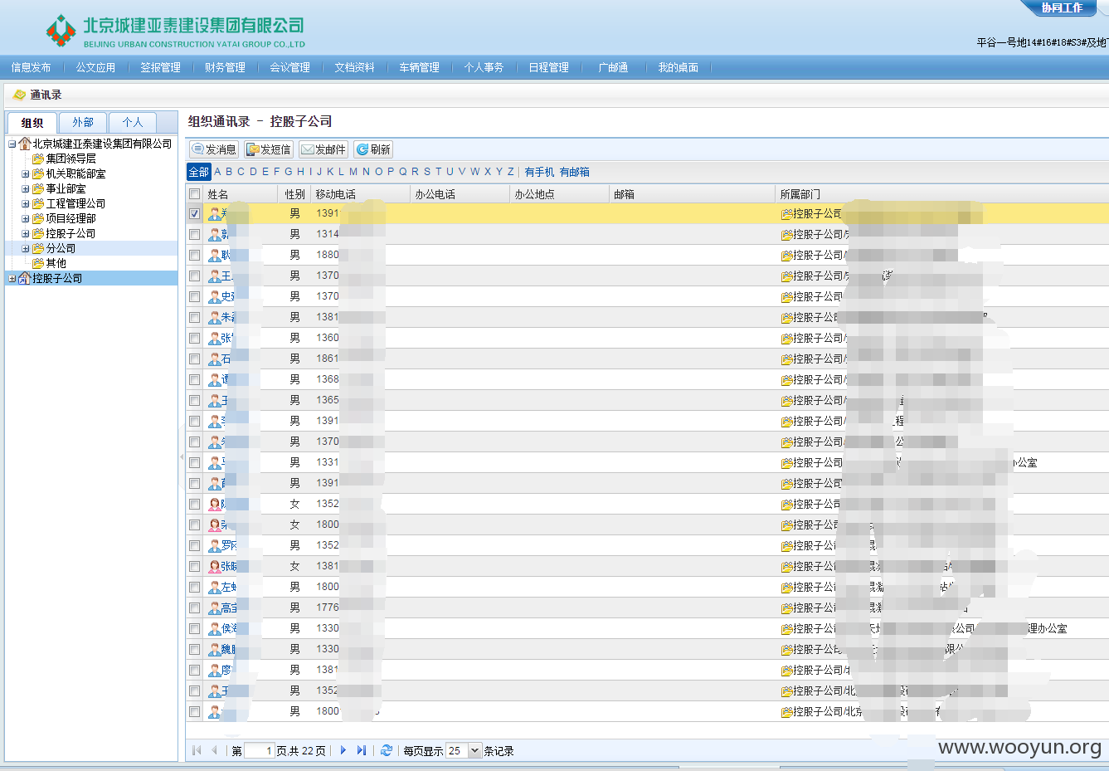
Task: Filter contacts by letter Z
Action: 511,172
